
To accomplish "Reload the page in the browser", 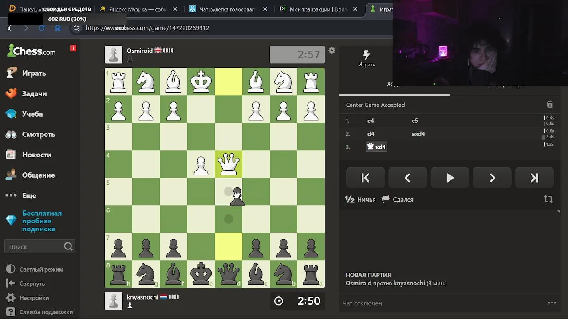I will click(42, 28).
